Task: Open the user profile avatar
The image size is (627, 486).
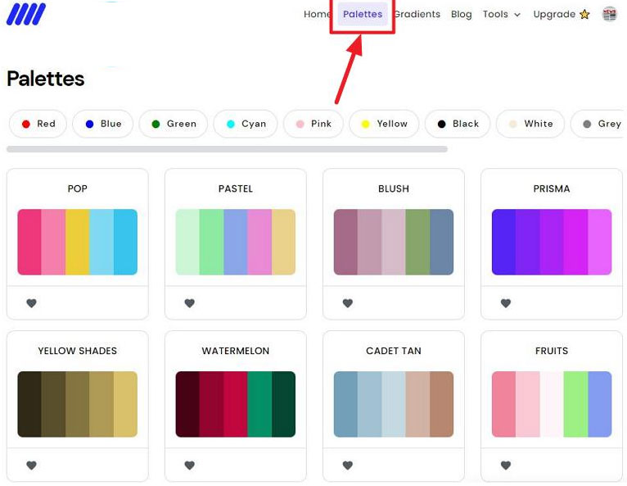Action: tap(610, 15)
